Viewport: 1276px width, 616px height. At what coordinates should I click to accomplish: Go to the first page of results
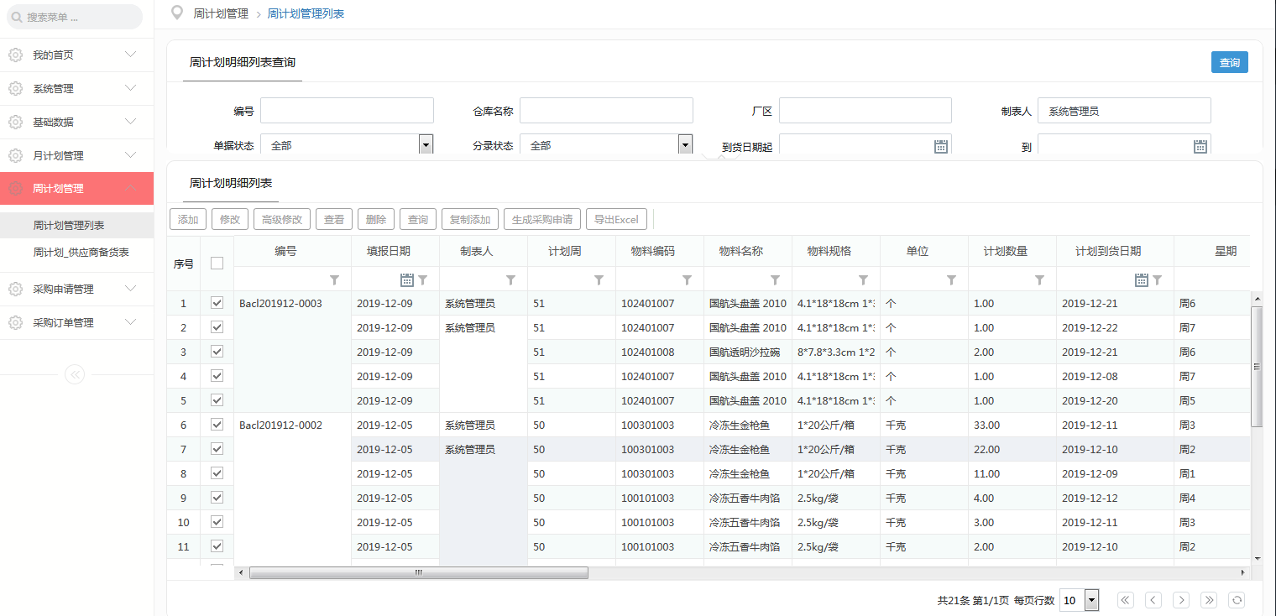coord(1127,600)
